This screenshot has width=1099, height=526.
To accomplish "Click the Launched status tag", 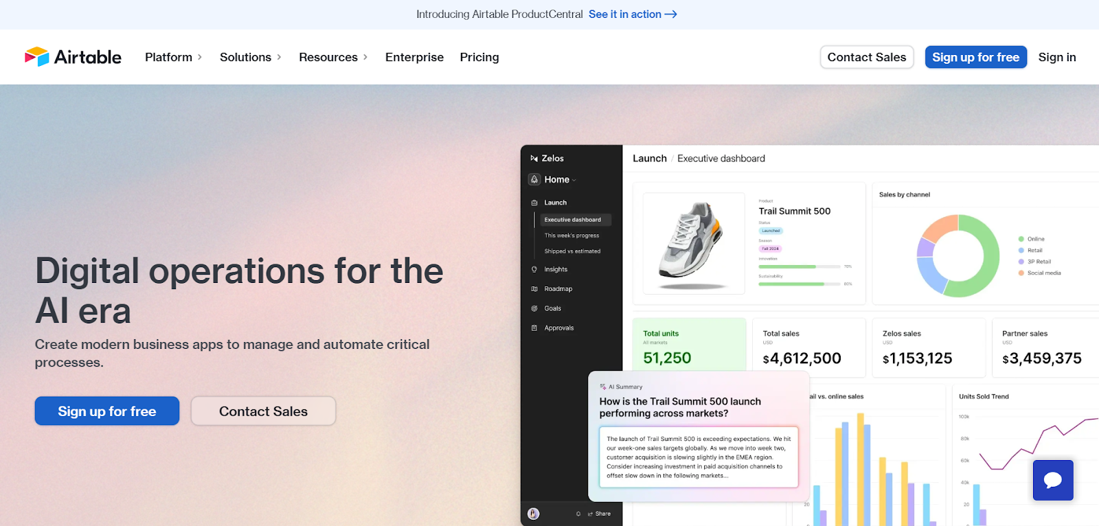I will coord(771,231).
